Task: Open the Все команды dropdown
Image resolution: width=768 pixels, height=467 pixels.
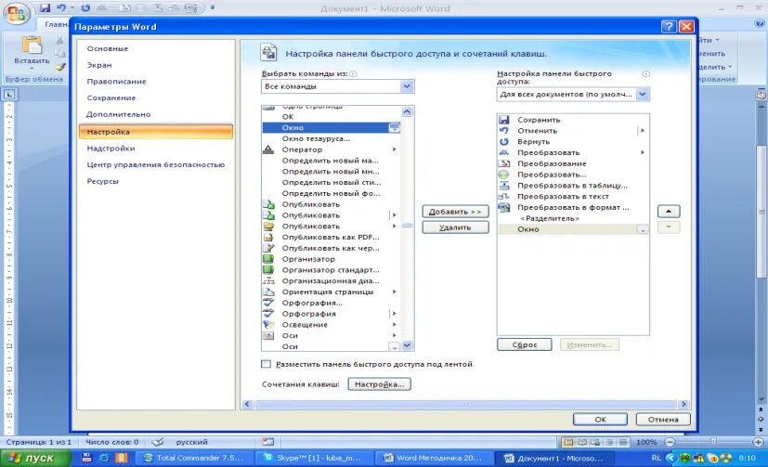Action: (407, 86)
